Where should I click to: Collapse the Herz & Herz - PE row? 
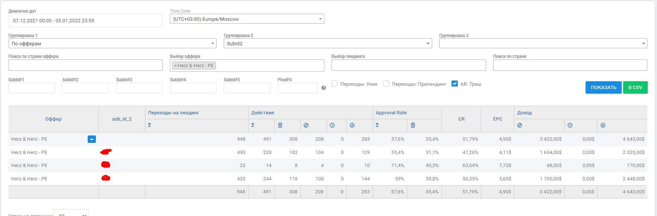coord(92,139)
